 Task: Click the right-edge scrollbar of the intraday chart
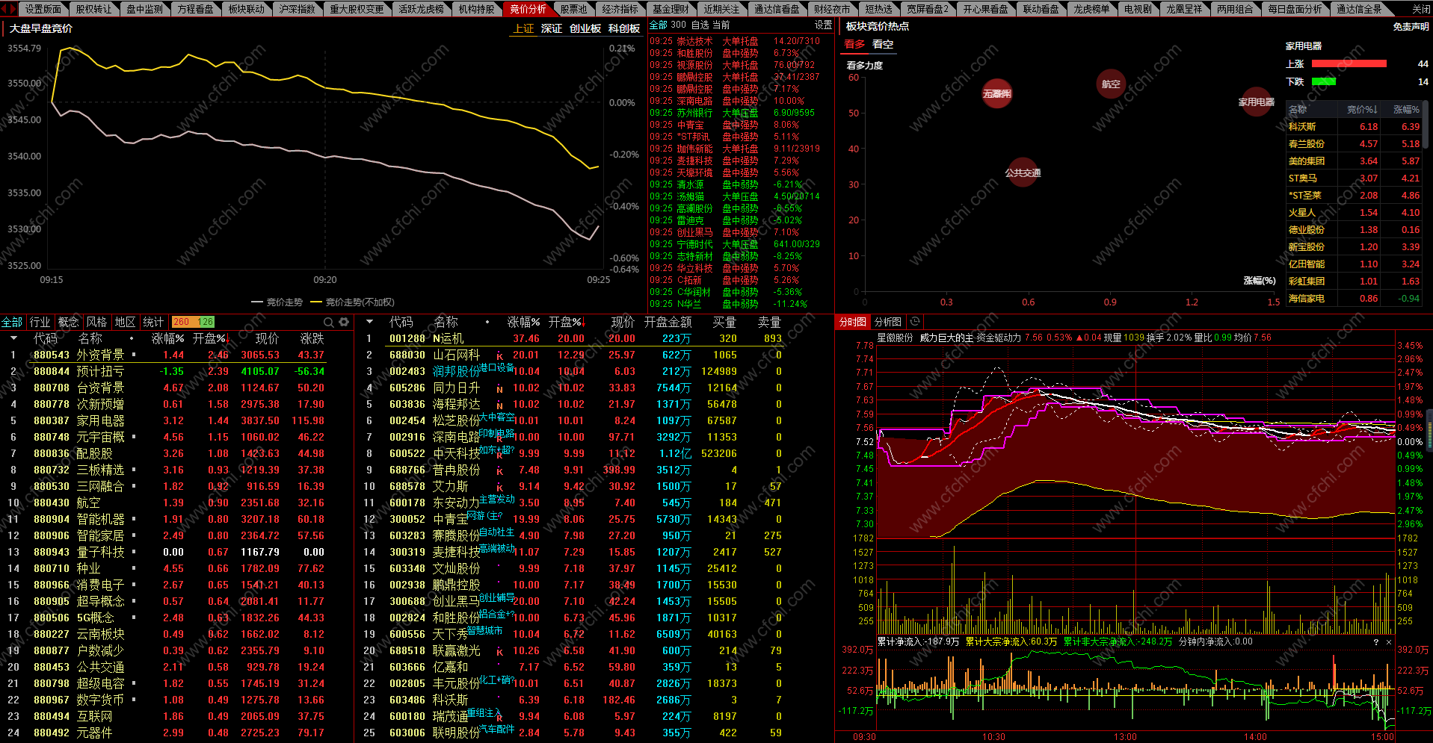pyautogui.click(x=1430, y=429)
